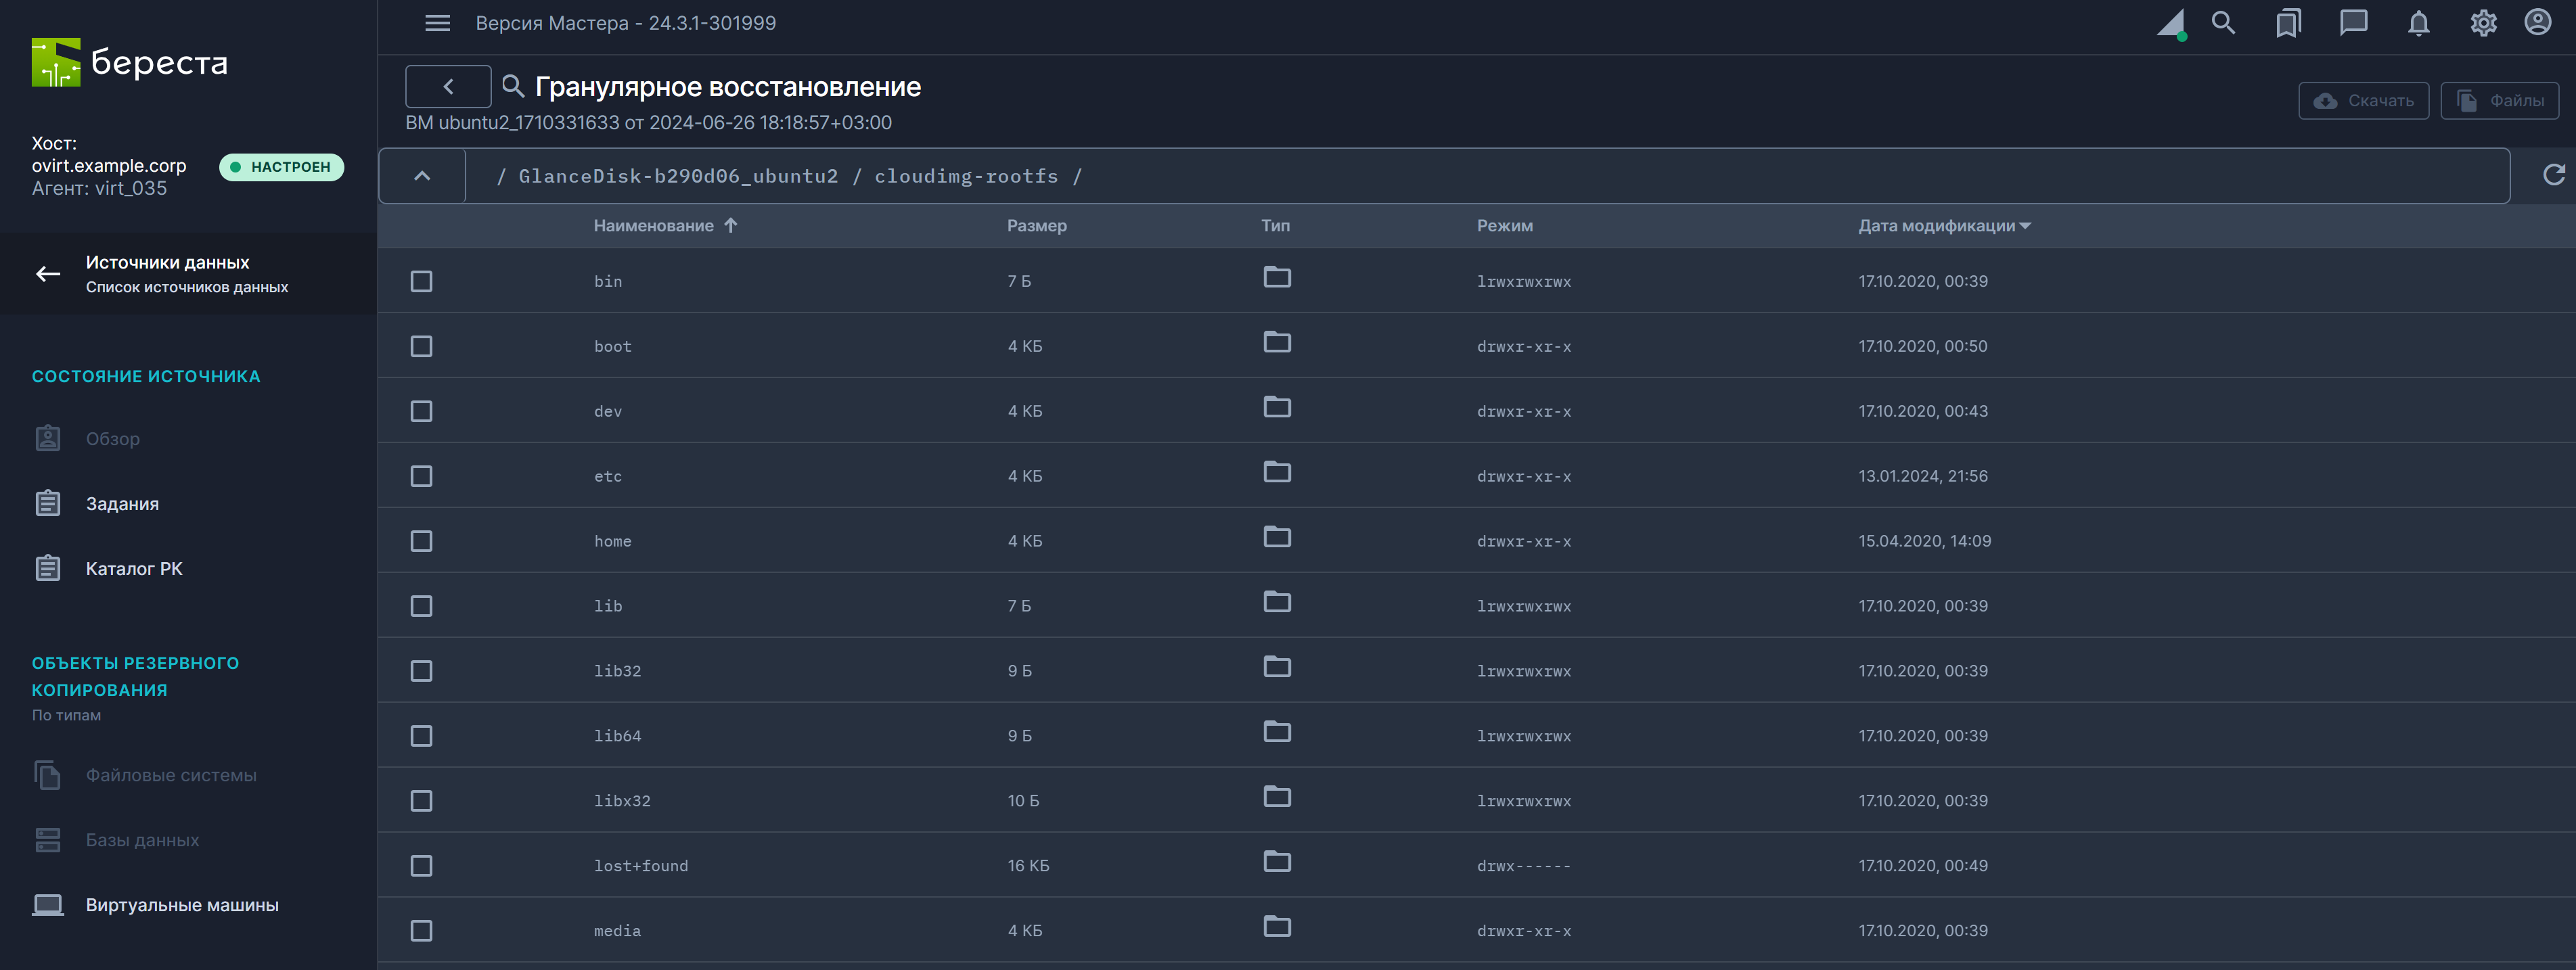Image resolution: width=2576 pixels, height=970 pixels.
Task: Click the search magnifier in top bar
Action: pyautogui.click(x=2222, y=23)
